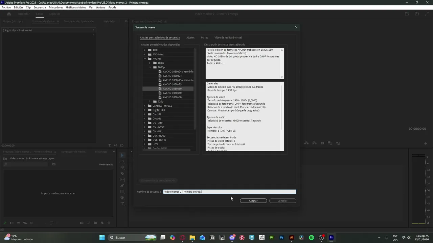The width and height of the screenshot is (433, 243).
Task: Adjust Project panel thumbnail zoom slider
Action: point(38,223)
